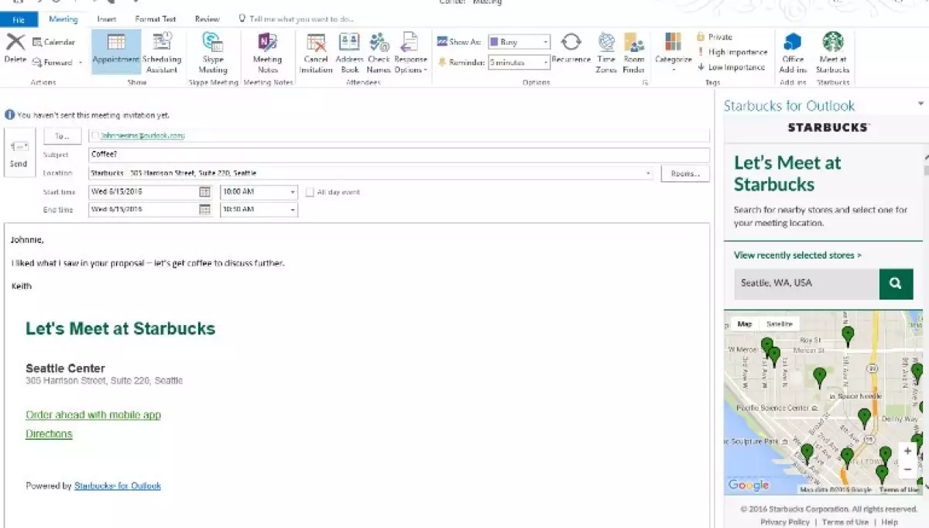Select the Cancel Invitation icon

pyautogui.click(x=316, y=43)
